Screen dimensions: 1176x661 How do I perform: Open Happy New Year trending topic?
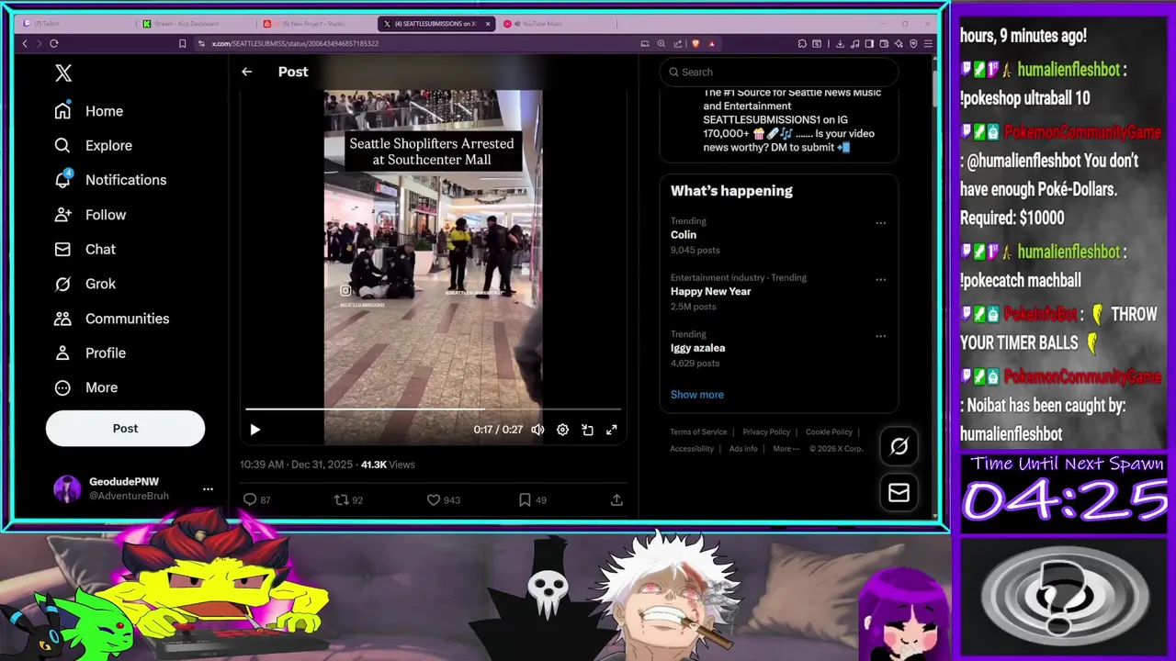click(710, 291)
